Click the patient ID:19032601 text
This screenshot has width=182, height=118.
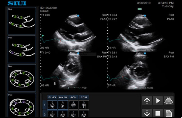coord(49,8)
